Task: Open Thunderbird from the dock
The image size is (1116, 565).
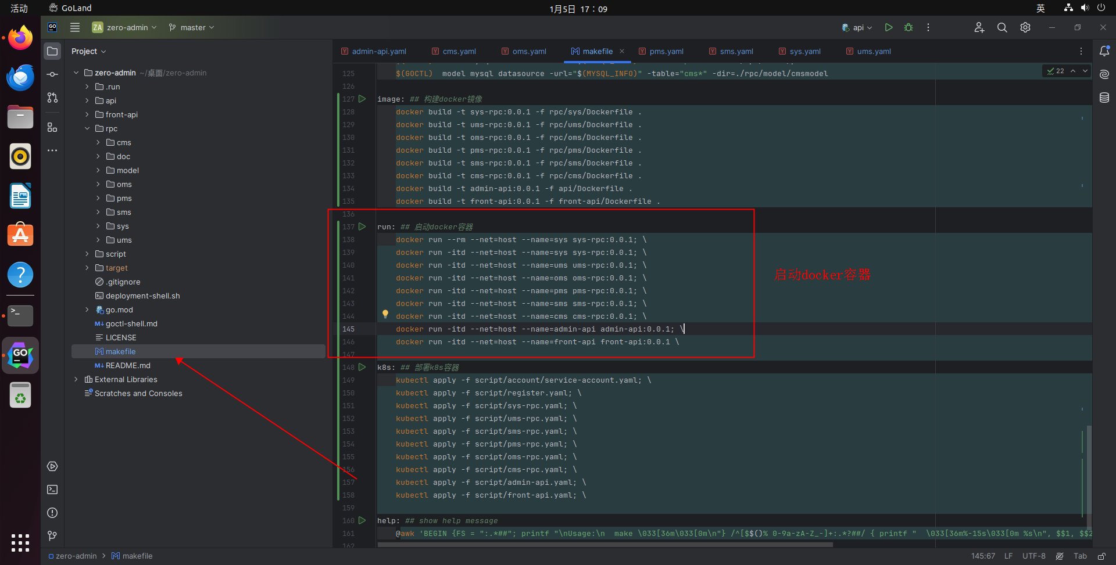Action: coord(20,77)
